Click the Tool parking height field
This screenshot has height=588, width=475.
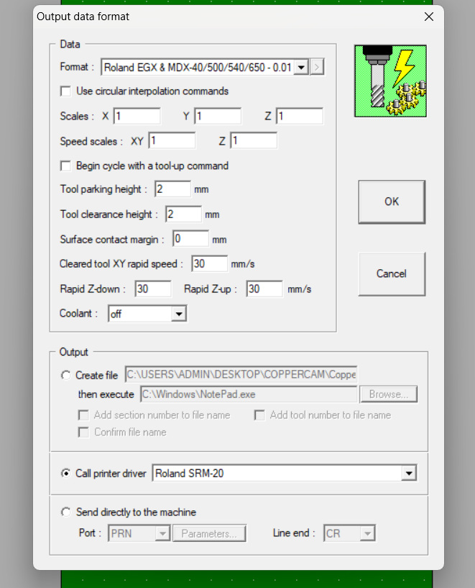173,189
